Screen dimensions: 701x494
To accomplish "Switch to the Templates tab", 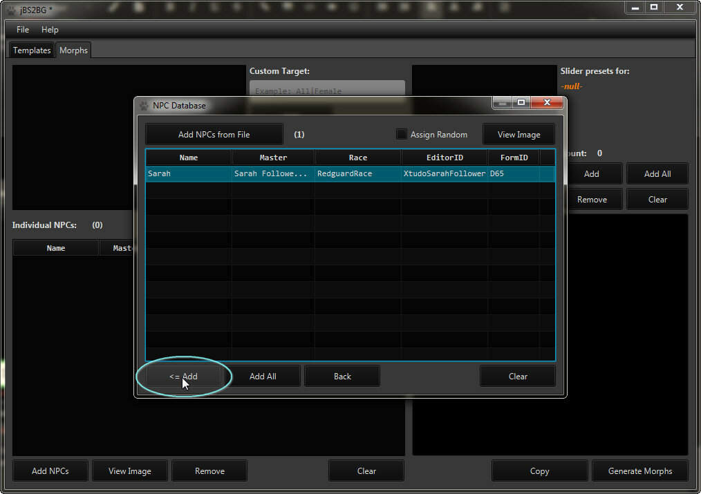I will pyautogui.click(x=32, y=50).
